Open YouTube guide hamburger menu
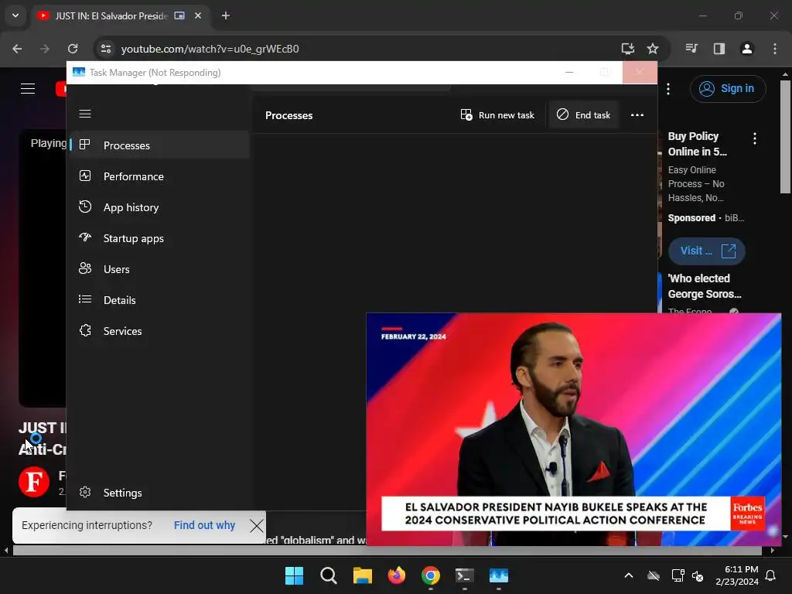 28,89
